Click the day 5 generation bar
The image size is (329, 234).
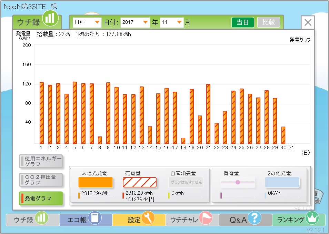(x=75, y=113)
